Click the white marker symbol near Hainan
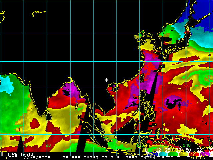 tap(106, 80)
